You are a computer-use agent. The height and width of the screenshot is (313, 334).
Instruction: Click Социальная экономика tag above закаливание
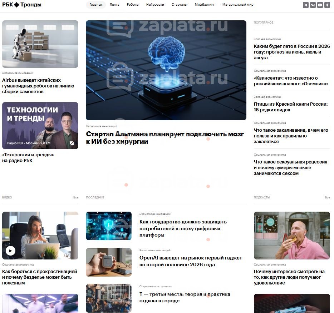tap(270, 123)
